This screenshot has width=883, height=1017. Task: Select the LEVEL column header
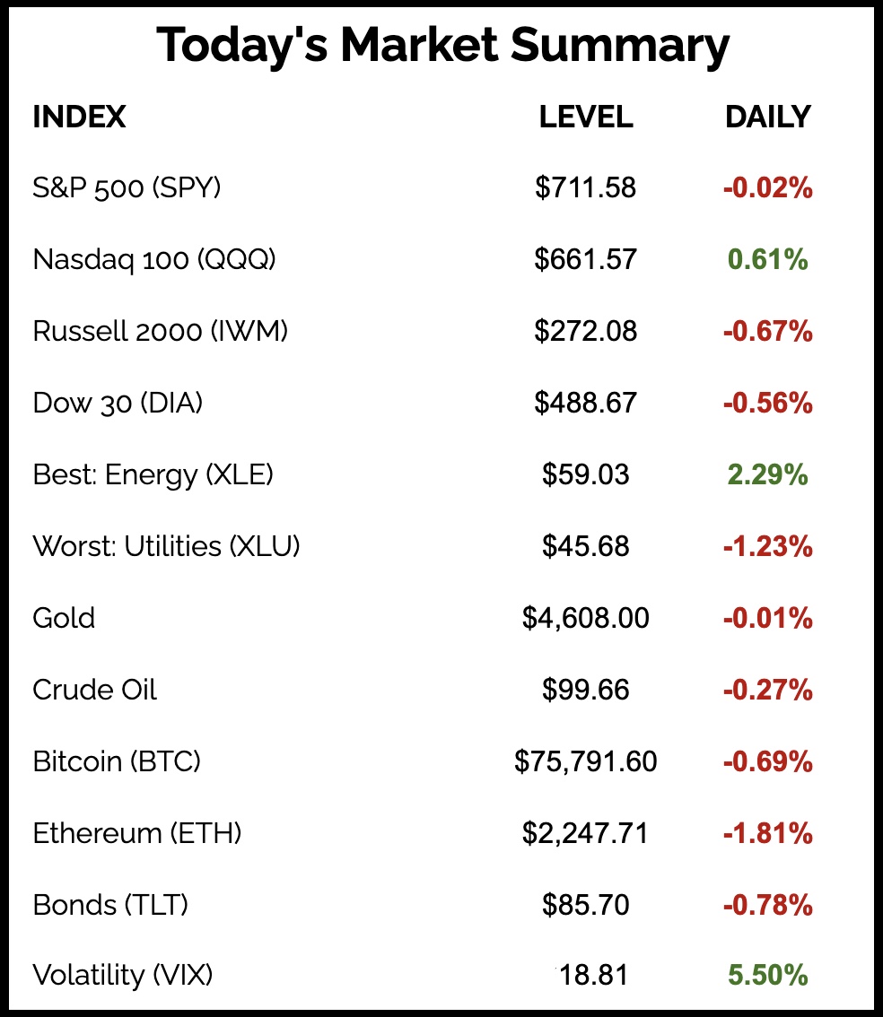585,117
